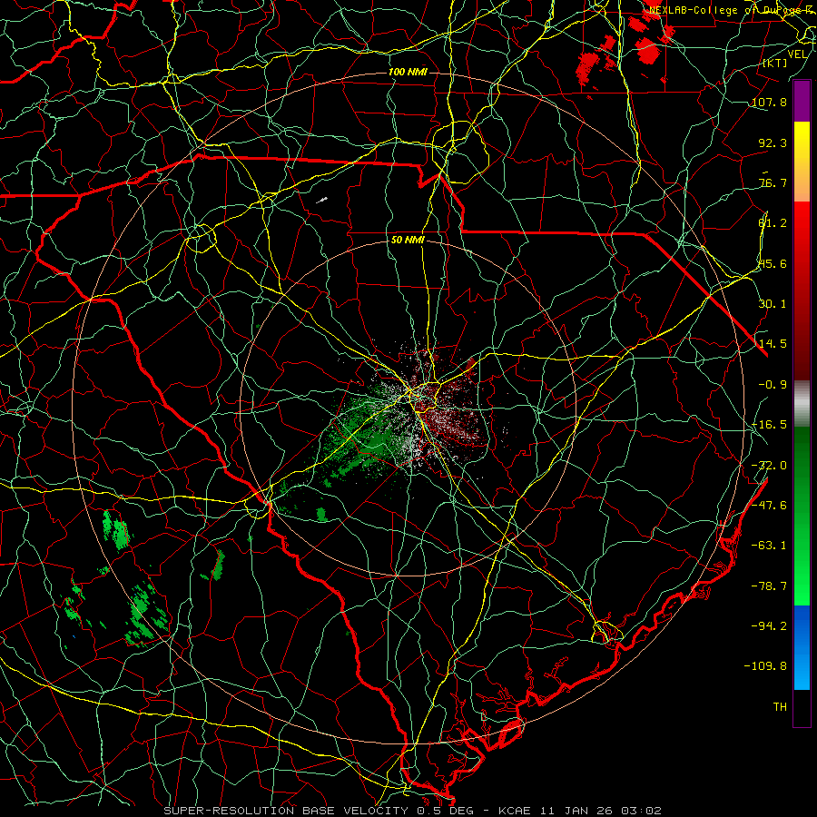Click the TH legend label
Screen dimensions: 817x817
click(x=780, y=707)
